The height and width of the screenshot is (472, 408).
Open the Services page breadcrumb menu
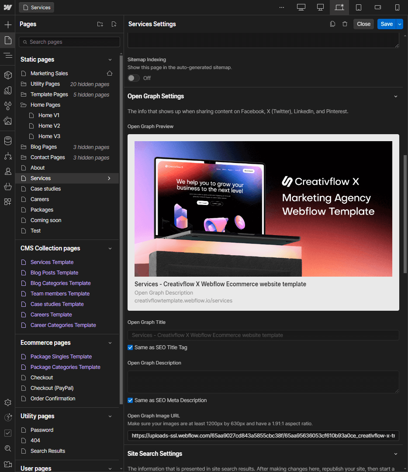(x=36, y=7)
